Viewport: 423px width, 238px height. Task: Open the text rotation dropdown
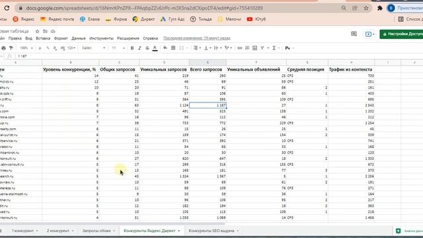click(x=229, y=48)
